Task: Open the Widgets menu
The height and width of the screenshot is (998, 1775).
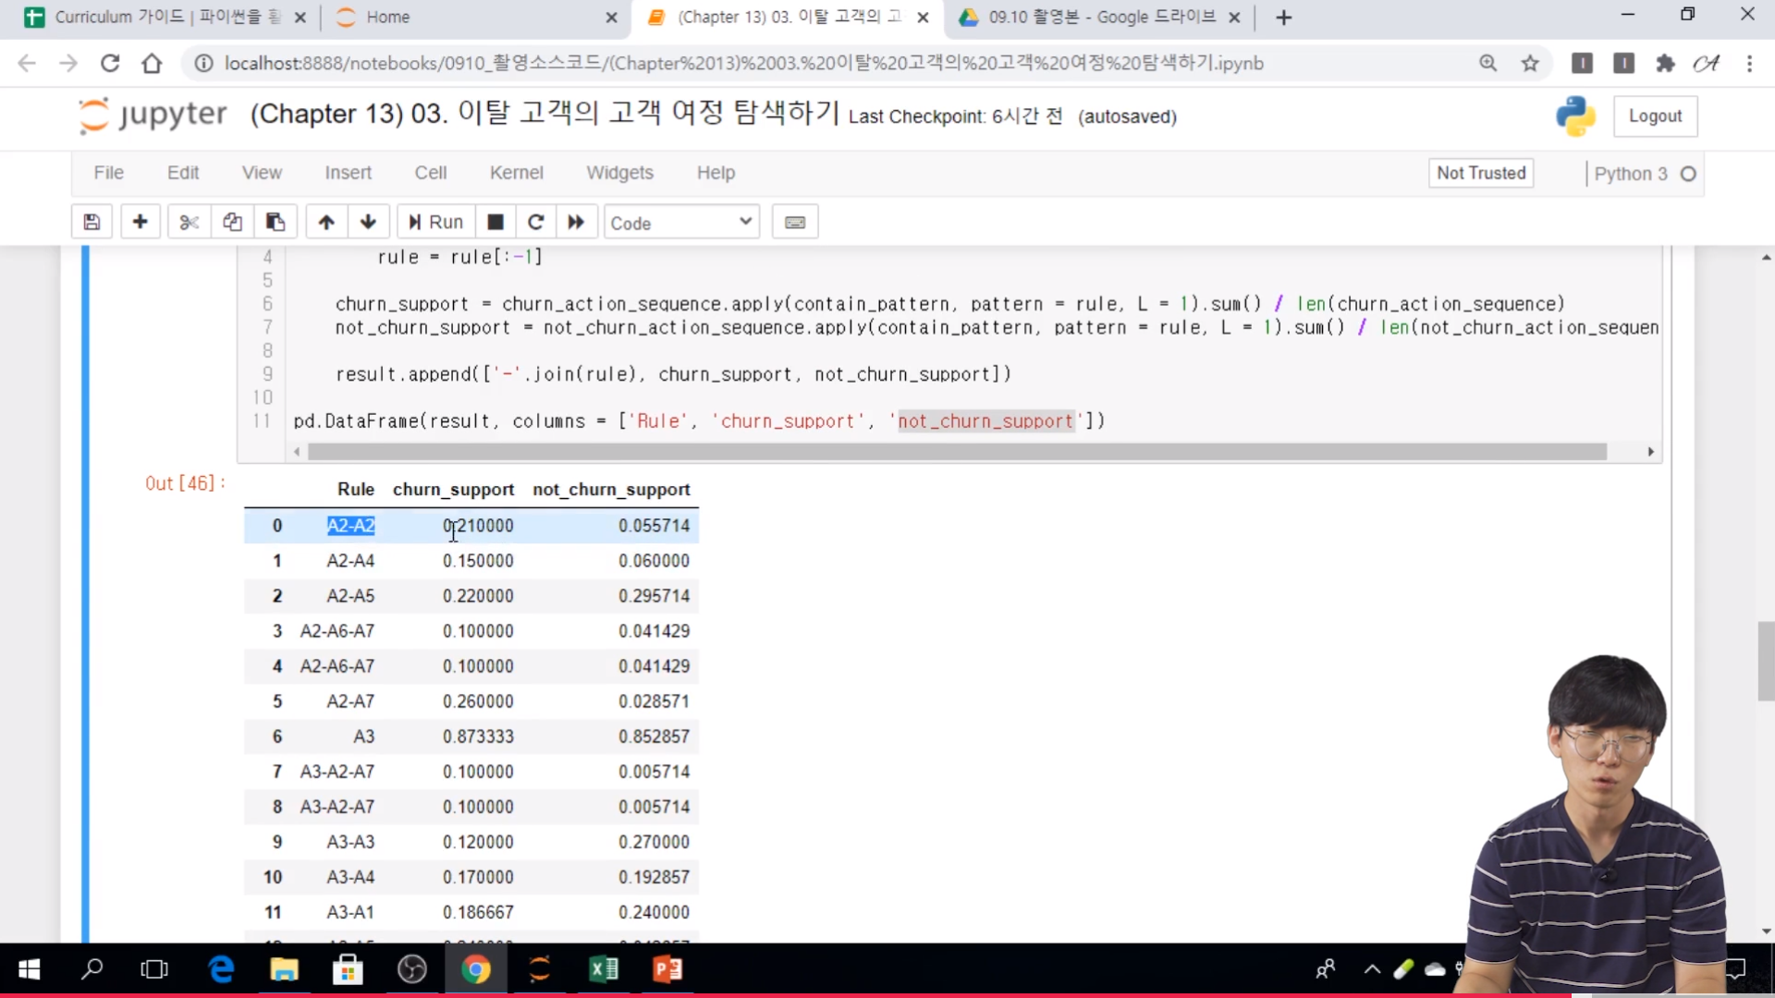Action: (x=619, y=173)
